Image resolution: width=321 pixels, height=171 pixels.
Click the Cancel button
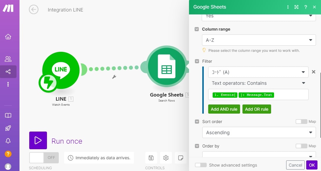(295, 165)
